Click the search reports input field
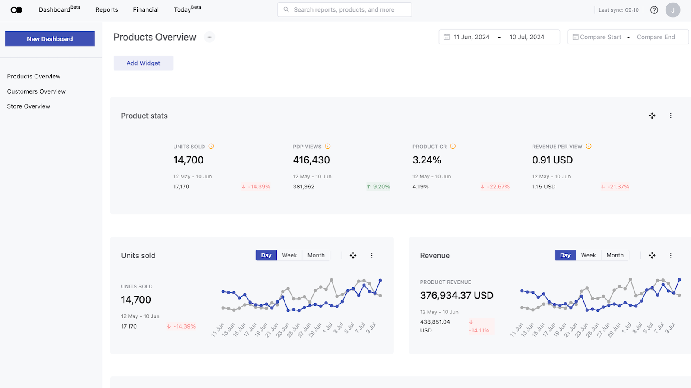Image resolution: width=691 pixels, height=388 pixels. pyautogui.click(x=344, y=10)
